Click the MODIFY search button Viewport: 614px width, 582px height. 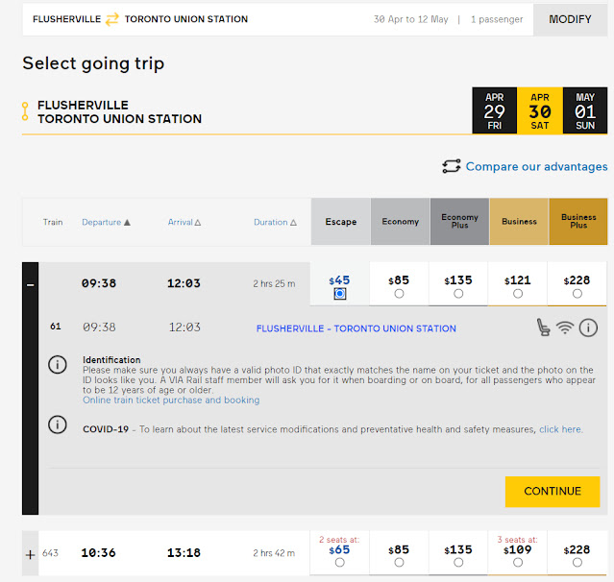(x=570, y=19)
